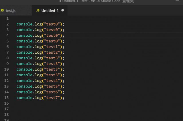
Task: Switch to the test.js tab
Action: click(x=16, y=11)
